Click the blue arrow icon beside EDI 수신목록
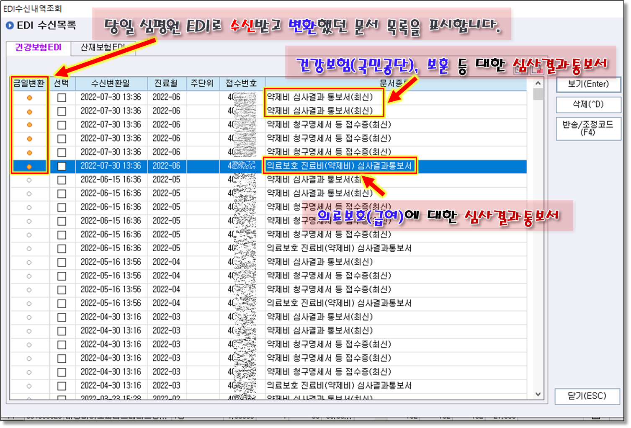The height and width of the screenshot is (428, 631). [x=10, y=26]
